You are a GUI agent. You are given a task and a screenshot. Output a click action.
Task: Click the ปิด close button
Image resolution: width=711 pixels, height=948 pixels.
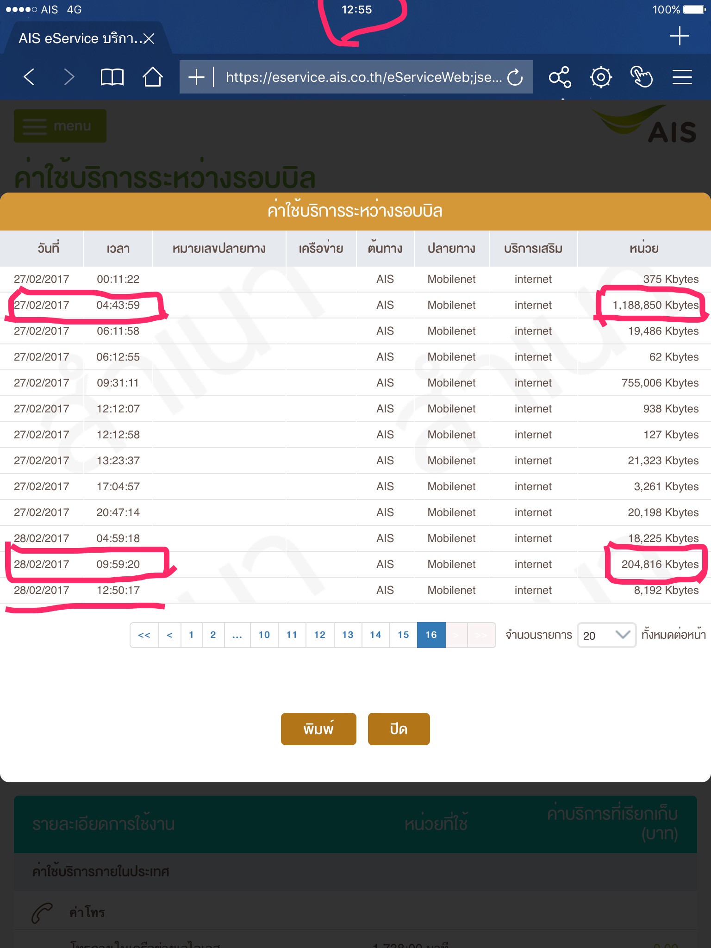399,729
